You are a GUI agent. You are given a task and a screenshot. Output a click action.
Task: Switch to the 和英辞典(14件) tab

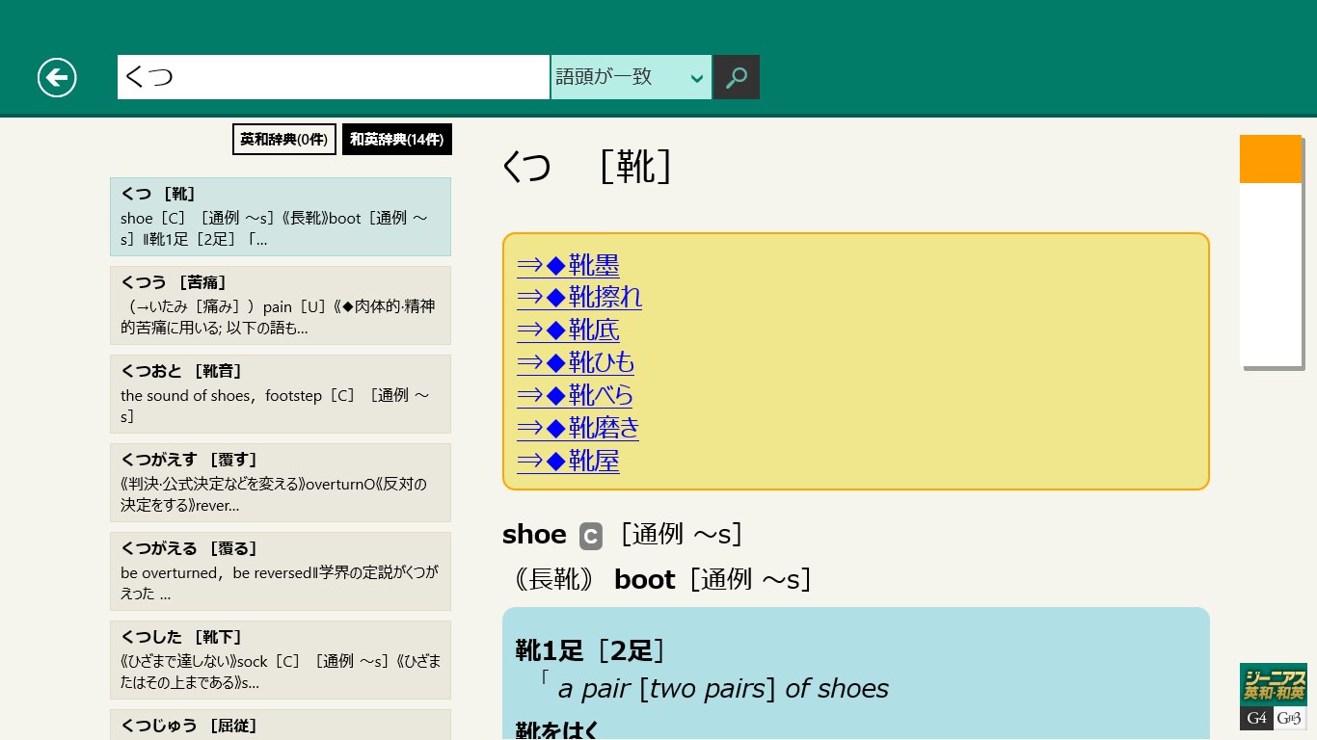[397, 139]
